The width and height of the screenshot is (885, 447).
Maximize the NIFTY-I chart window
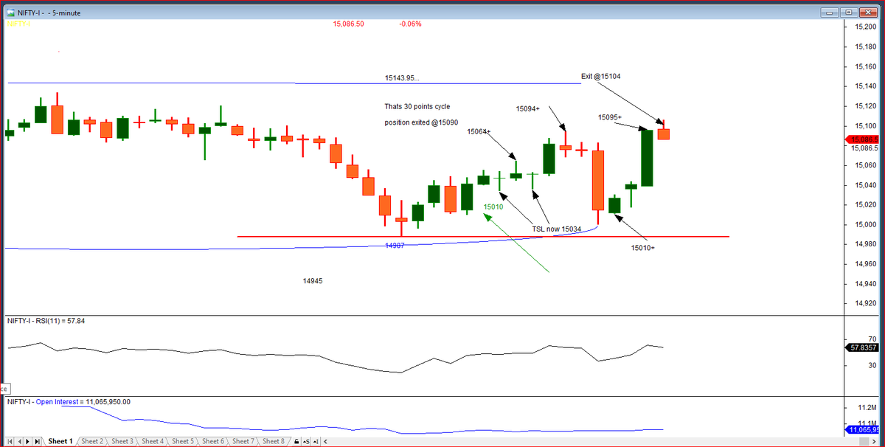849,13
